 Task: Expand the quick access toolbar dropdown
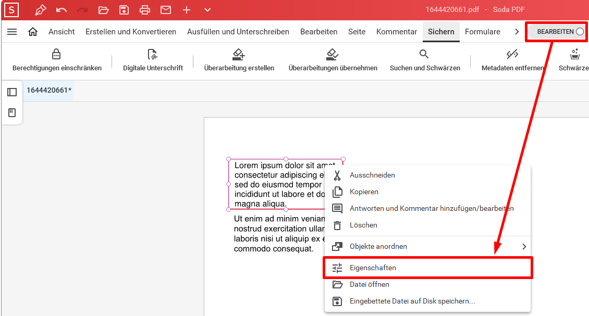207,10
